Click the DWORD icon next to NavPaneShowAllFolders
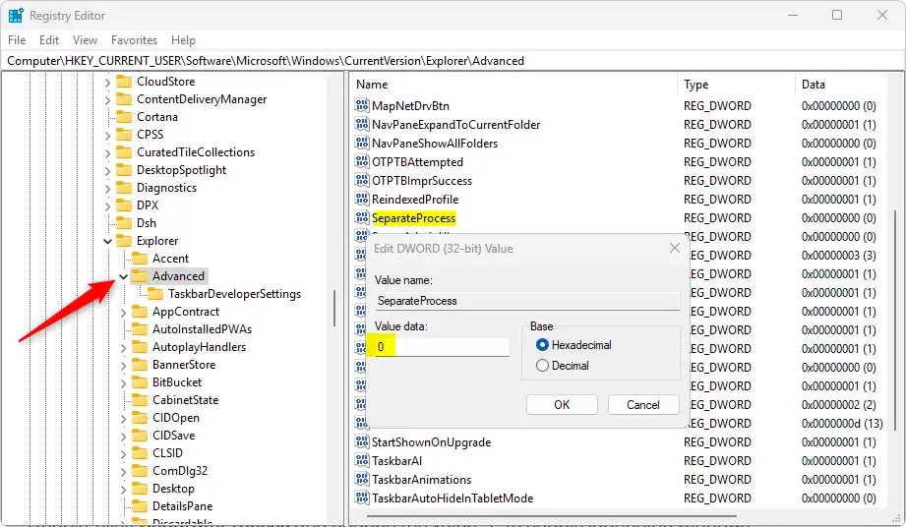 (362, 144)
